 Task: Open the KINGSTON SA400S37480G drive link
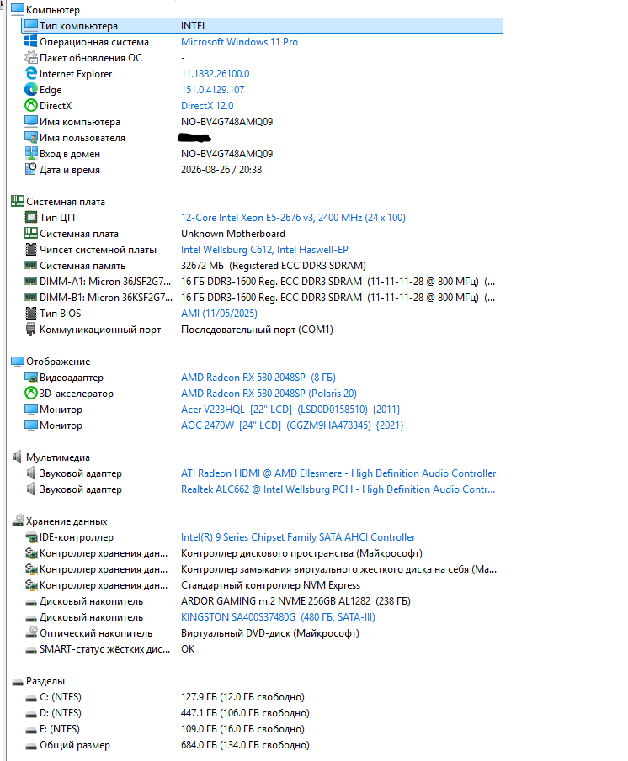278,617
